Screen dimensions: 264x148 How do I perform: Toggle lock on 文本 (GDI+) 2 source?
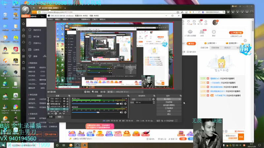click(67, 101)
